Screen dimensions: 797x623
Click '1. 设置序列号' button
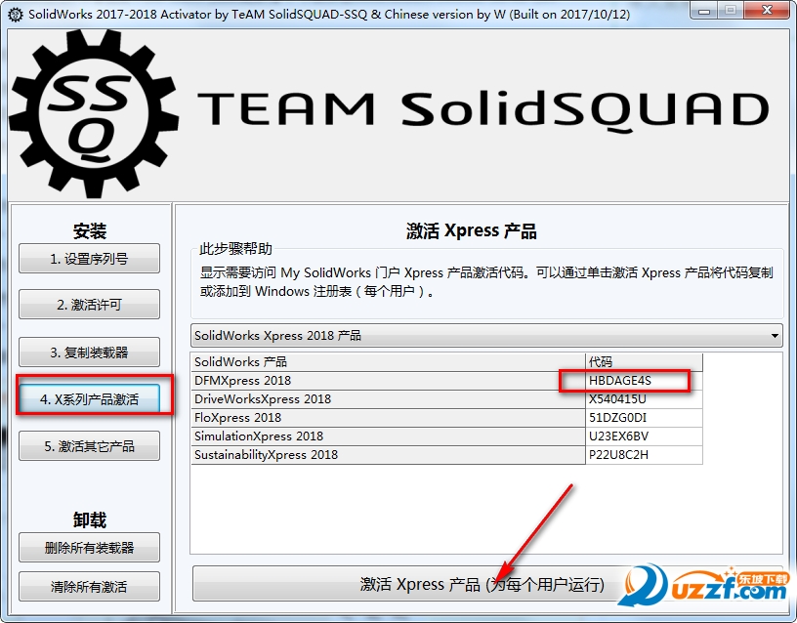point(90,259)
